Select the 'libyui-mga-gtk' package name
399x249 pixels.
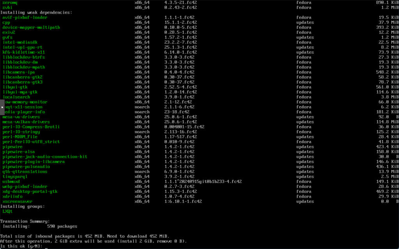pos(20,92)
